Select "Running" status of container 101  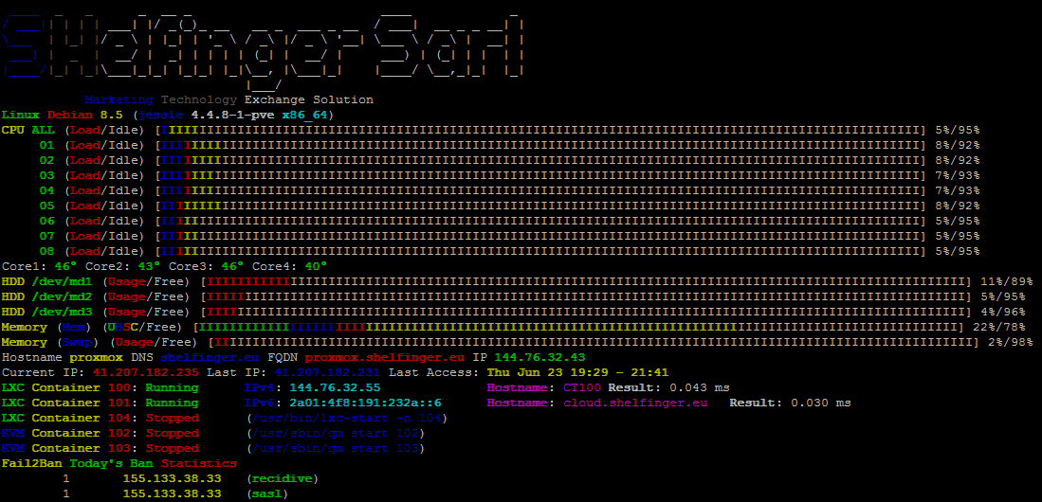(x=173, y=403)
